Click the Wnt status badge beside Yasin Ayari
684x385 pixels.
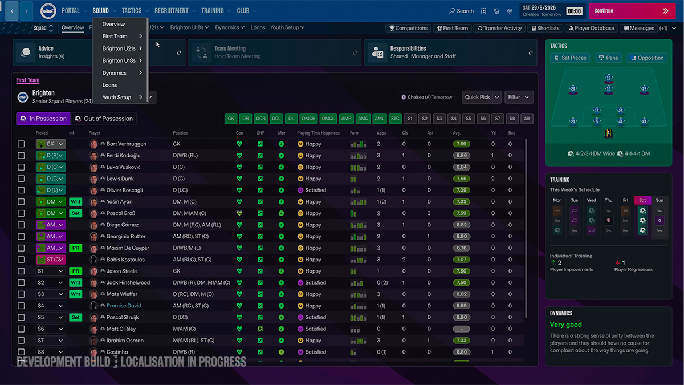(x=76, y=202)
